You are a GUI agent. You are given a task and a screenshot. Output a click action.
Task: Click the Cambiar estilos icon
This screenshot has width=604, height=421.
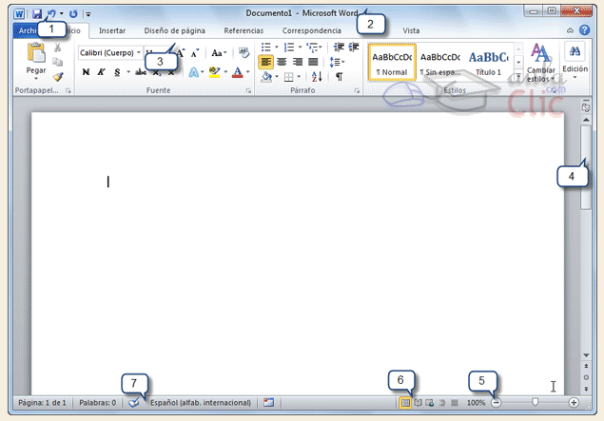pos(541,53)
